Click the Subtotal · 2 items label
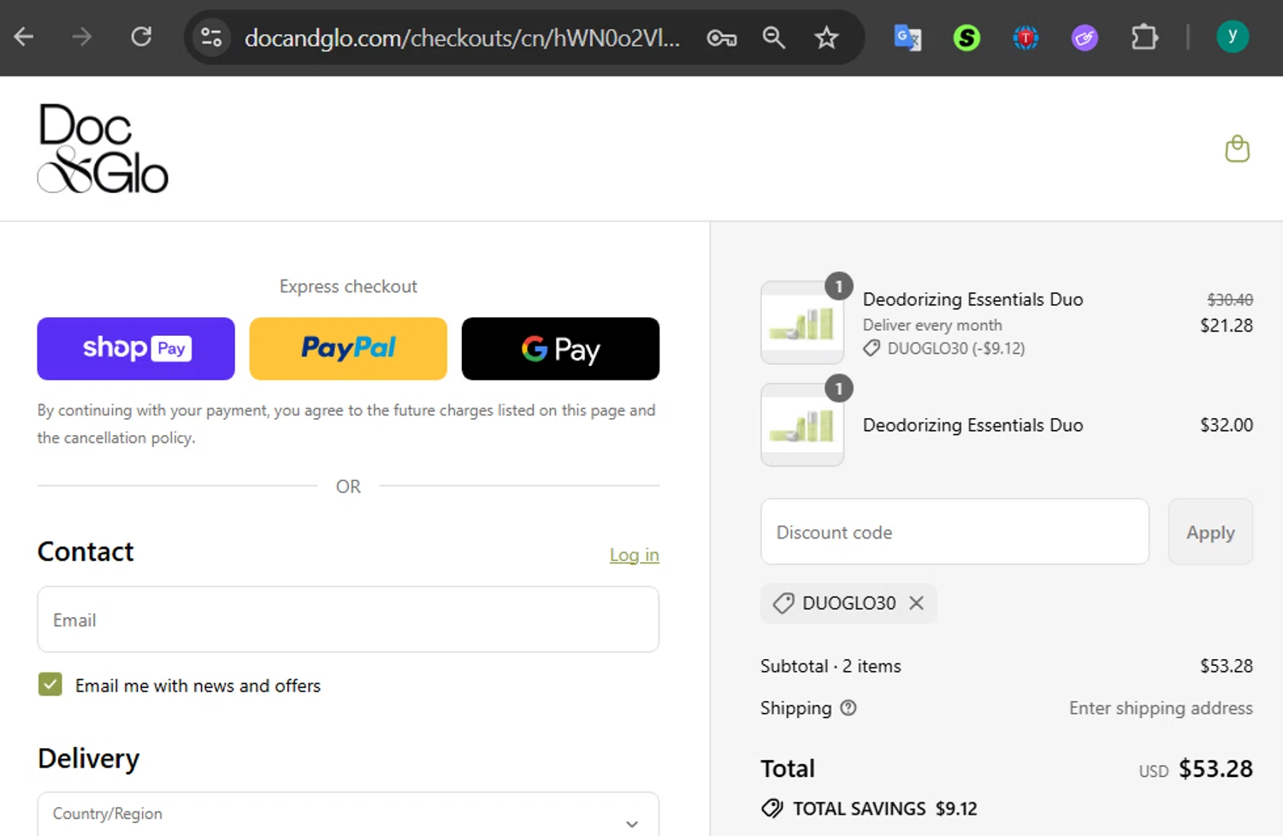Viewport: 1283px width, 836px height. pos(831,666)
